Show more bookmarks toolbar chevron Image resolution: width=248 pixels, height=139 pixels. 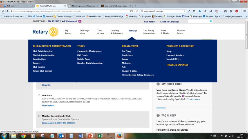pyautogui.click(x=247, y=16)
